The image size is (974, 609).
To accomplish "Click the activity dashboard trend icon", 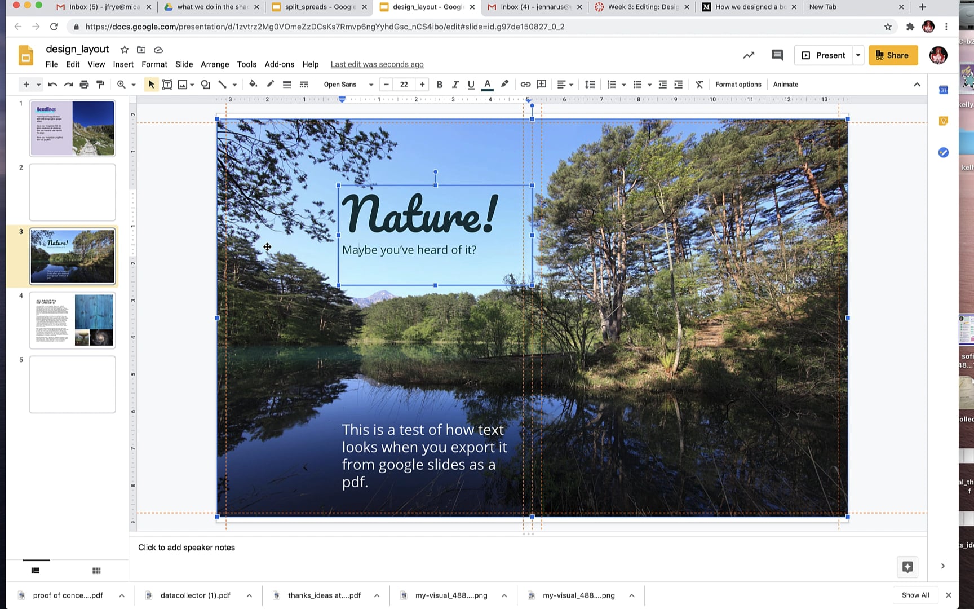I will (x=749, y=55).
